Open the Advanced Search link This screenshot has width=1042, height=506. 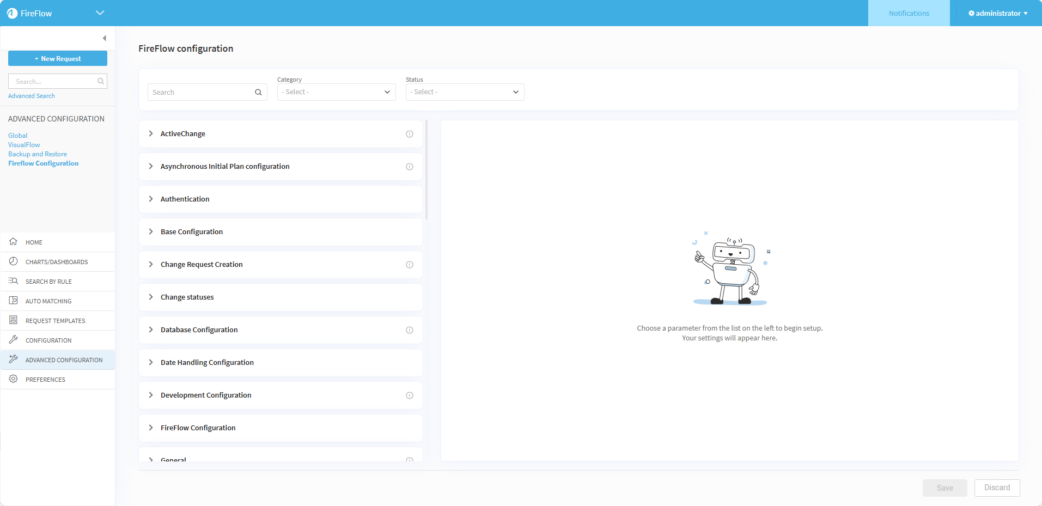pos(32,96)
